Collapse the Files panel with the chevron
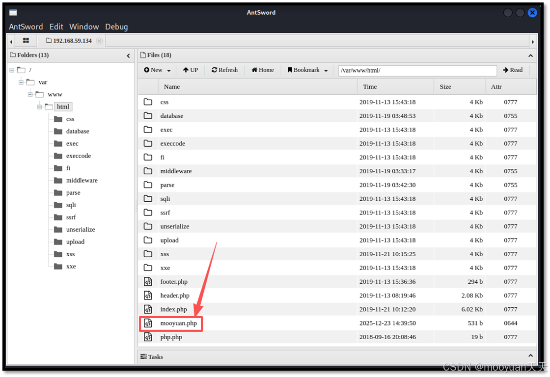The image size is (550, 377). click(530, 56)
